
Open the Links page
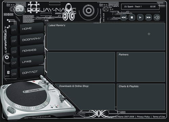pyautogui.click(x=31, y=61)
